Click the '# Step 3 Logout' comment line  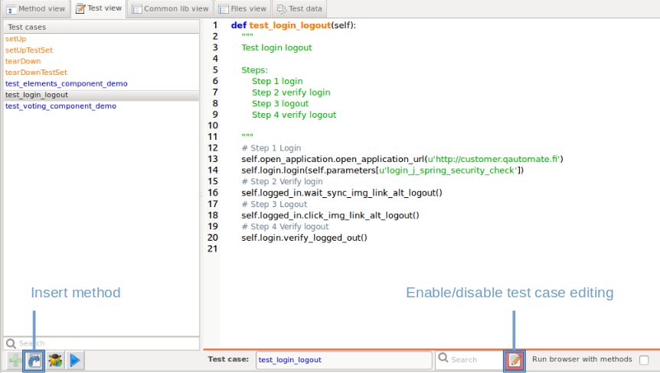pos(274,204)
